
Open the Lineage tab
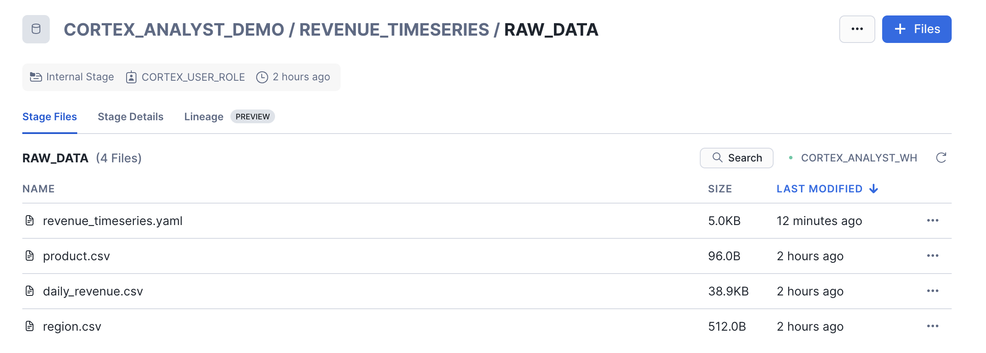coord(204,117)
